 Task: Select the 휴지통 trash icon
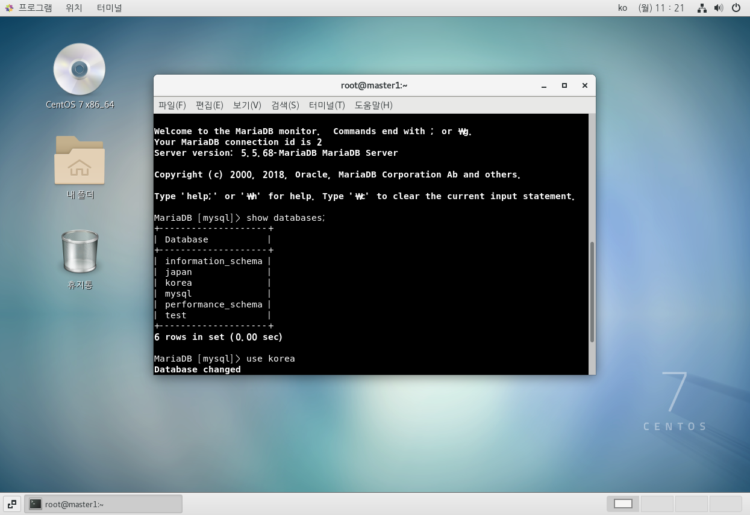tap(80, 251)
